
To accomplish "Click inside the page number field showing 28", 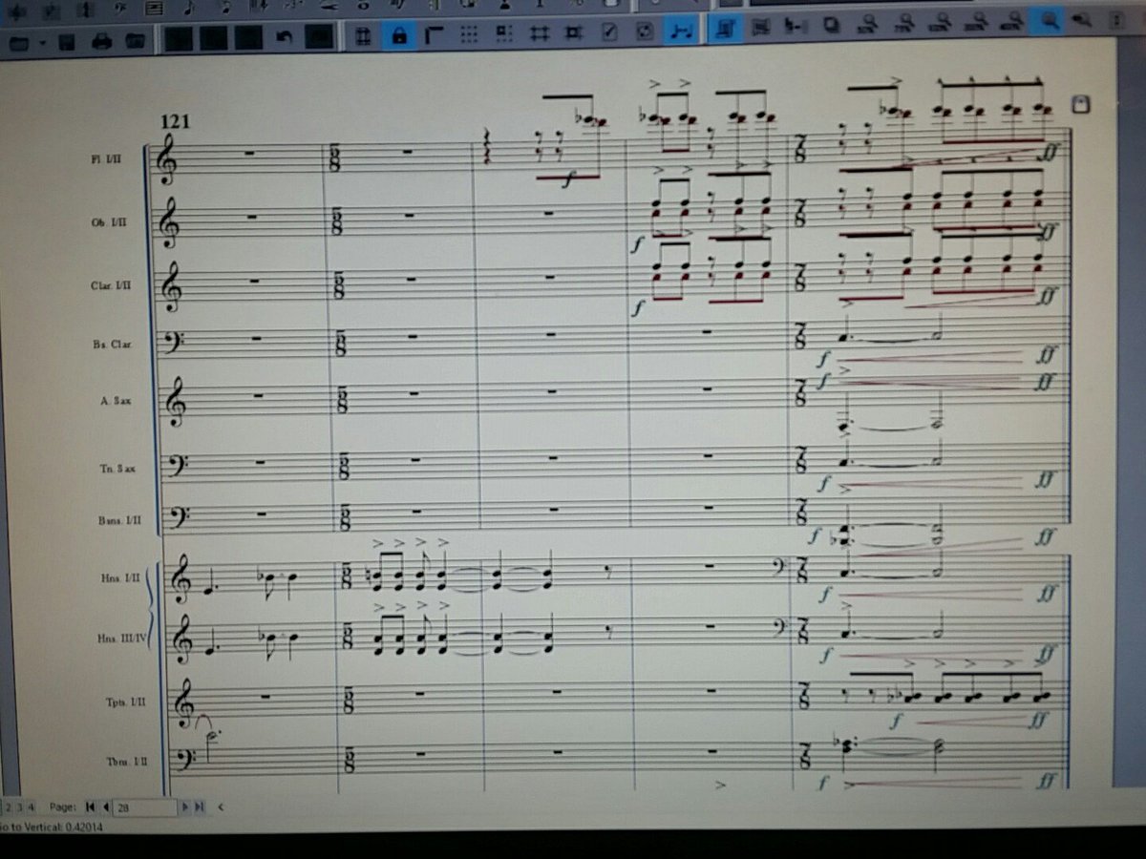I will pyautogui.click(x=143, y=807).
